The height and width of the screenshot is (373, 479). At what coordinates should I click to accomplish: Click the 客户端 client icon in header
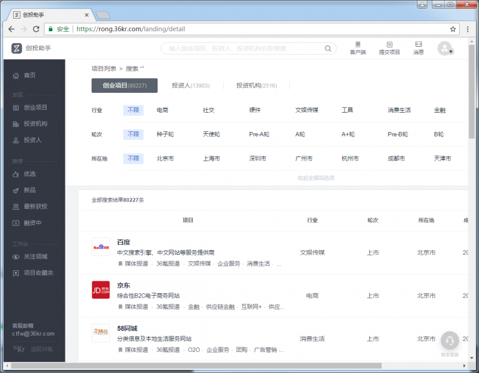pos(358,45)
